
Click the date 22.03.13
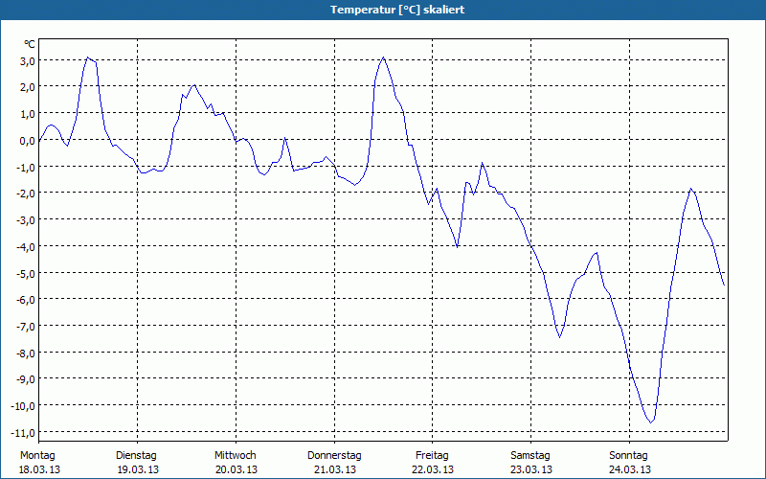point(433,469)
